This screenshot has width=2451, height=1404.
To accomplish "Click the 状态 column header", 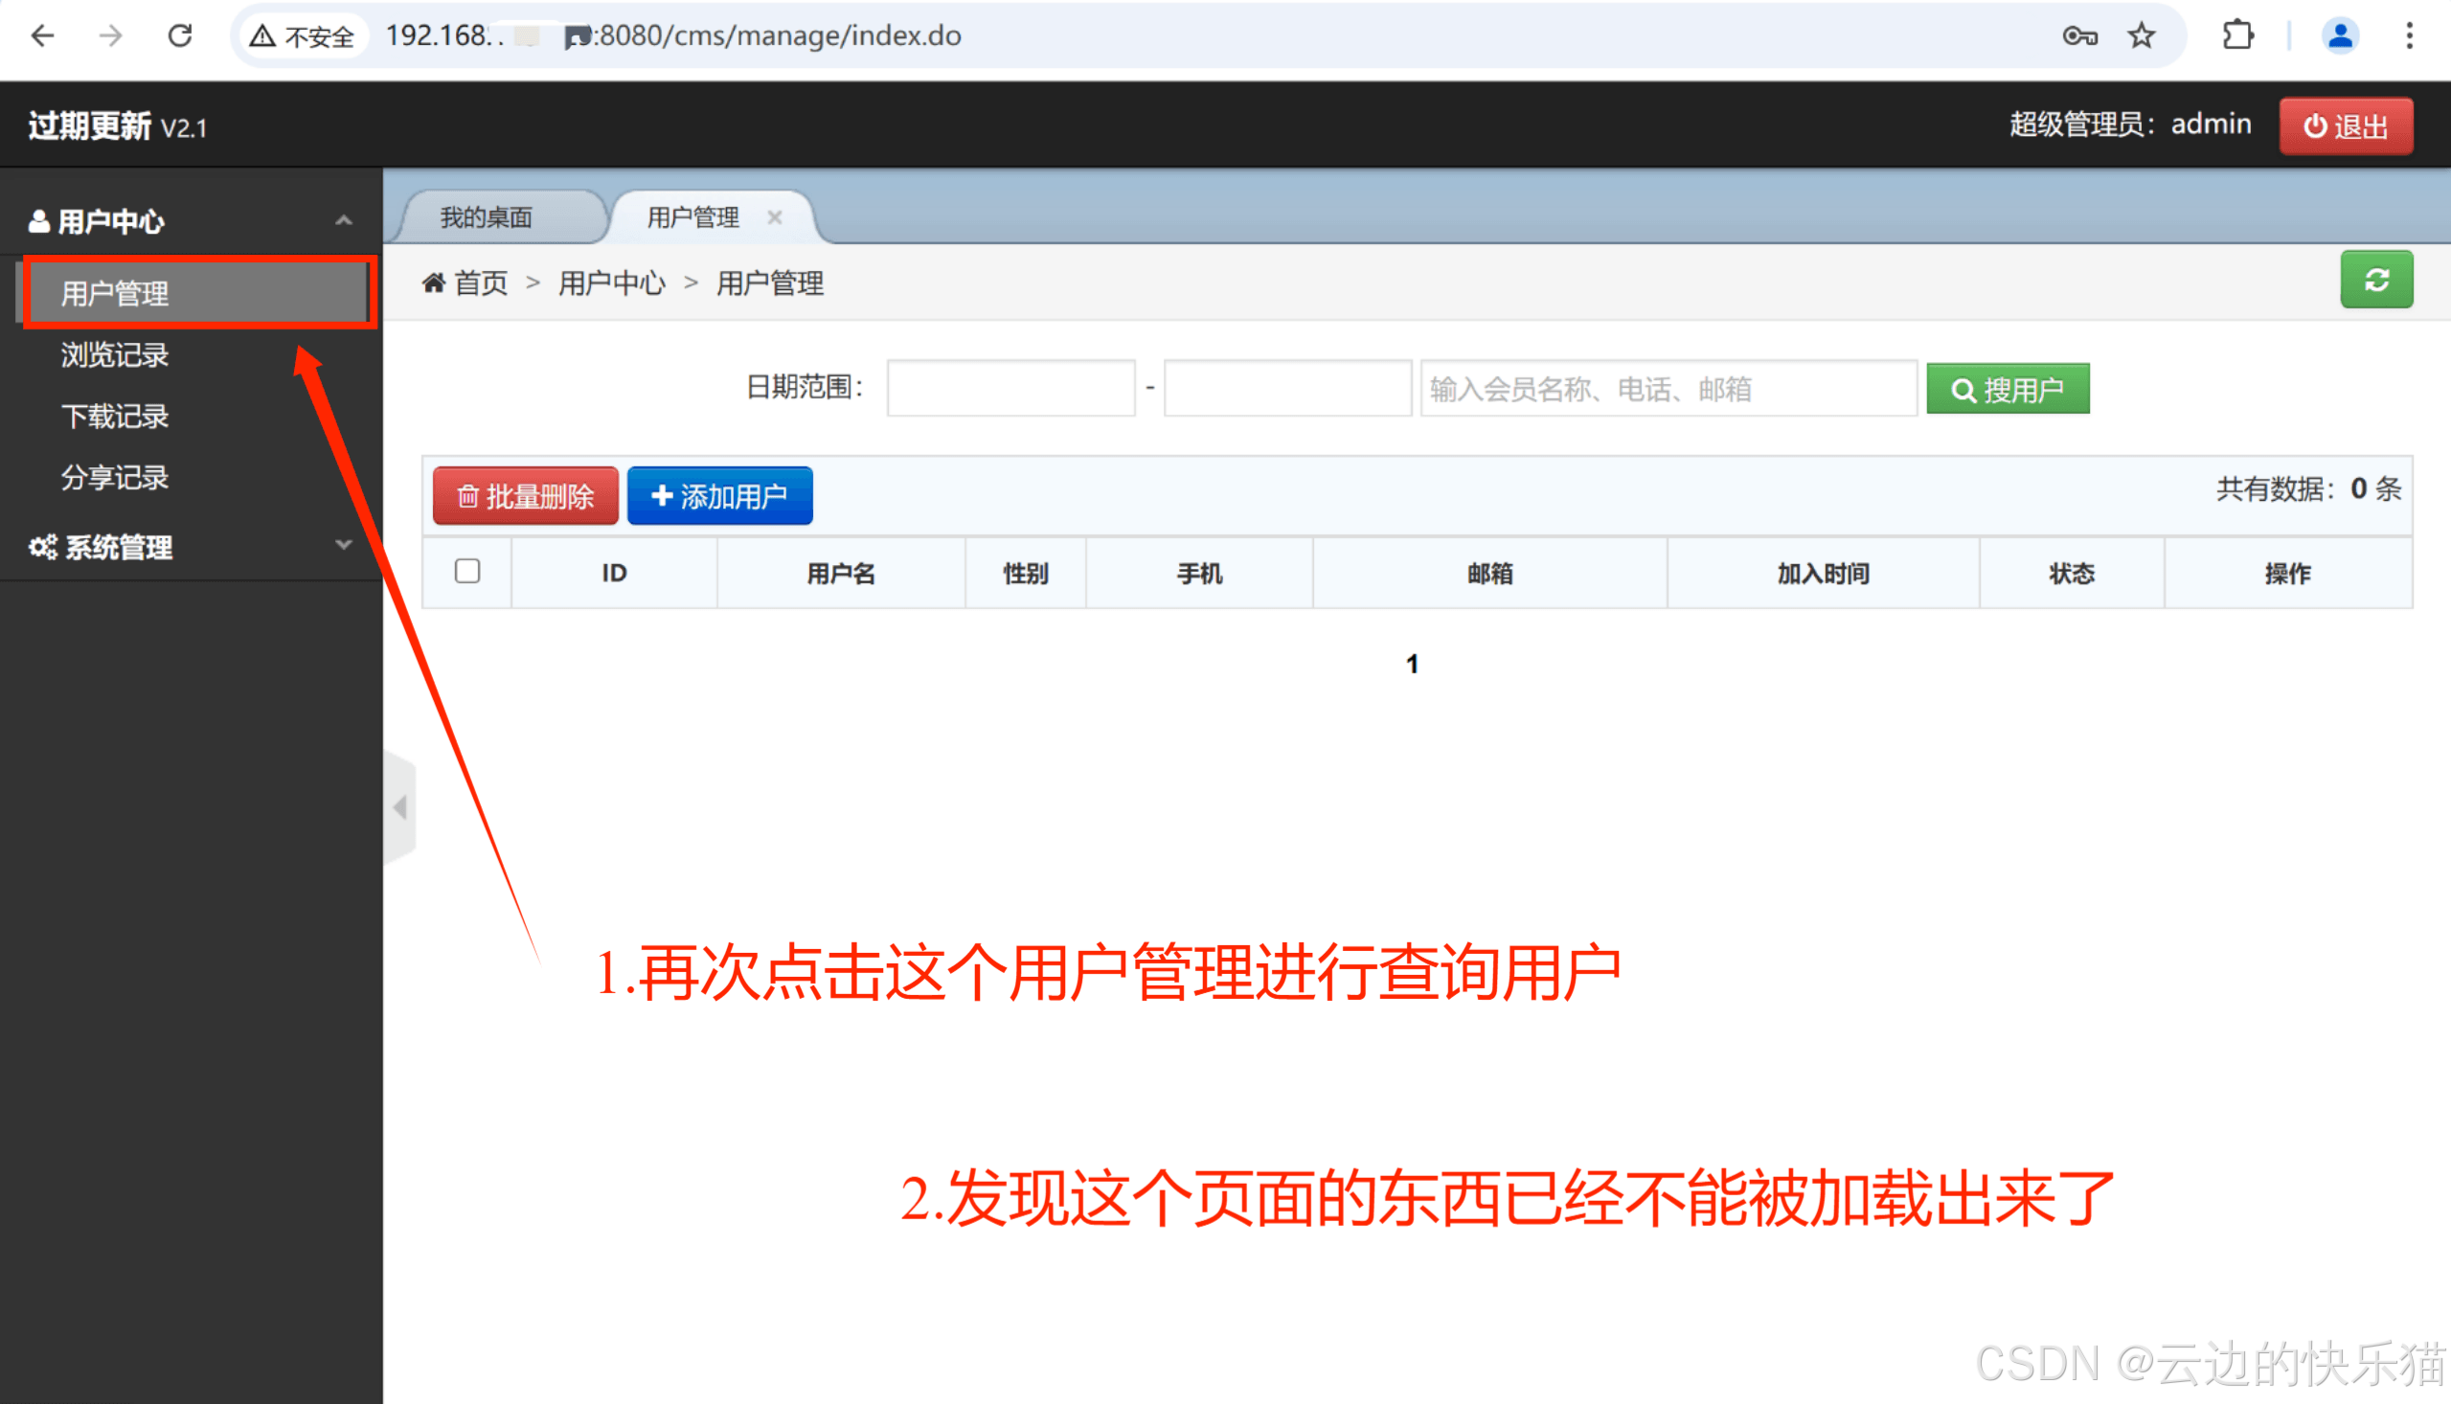I will [x=2071, y=573].
